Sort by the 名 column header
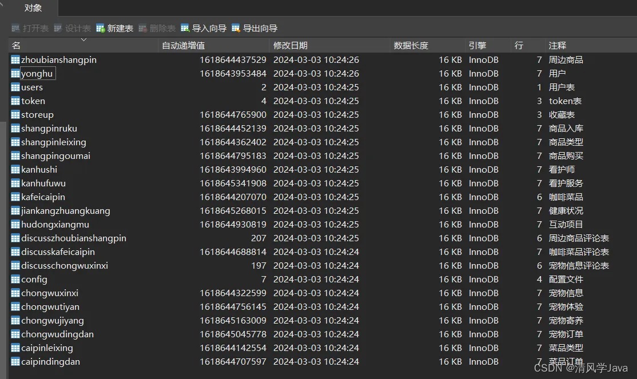The height and width of the screenshot is (379, 637). point(83,46)
